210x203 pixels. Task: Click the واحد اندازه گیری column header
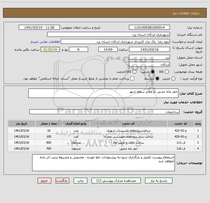(76, 123)
